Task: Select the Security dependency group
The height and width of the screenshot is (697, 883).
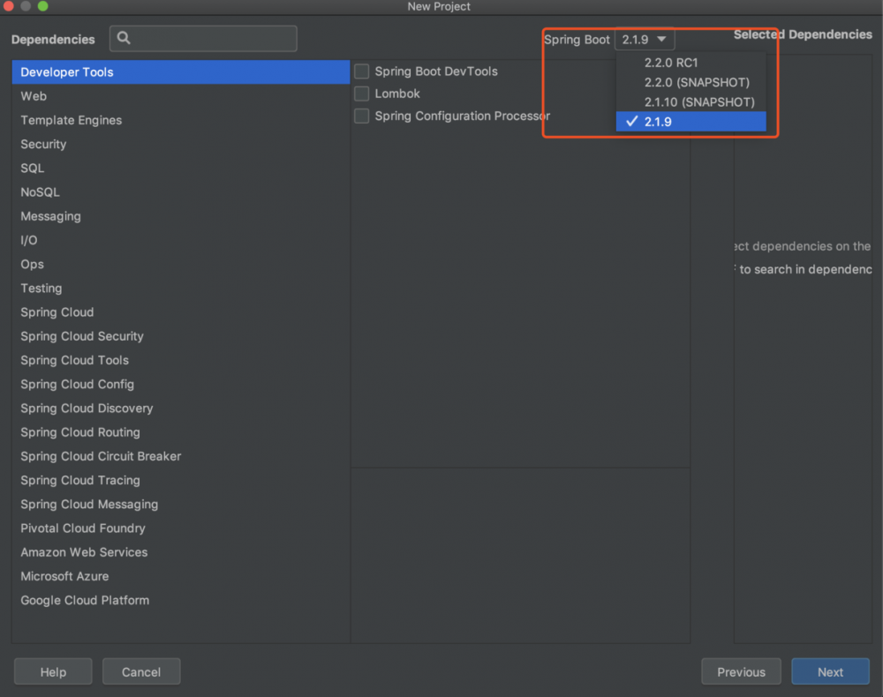Action: pyautogui.click(x=43, y=144)
